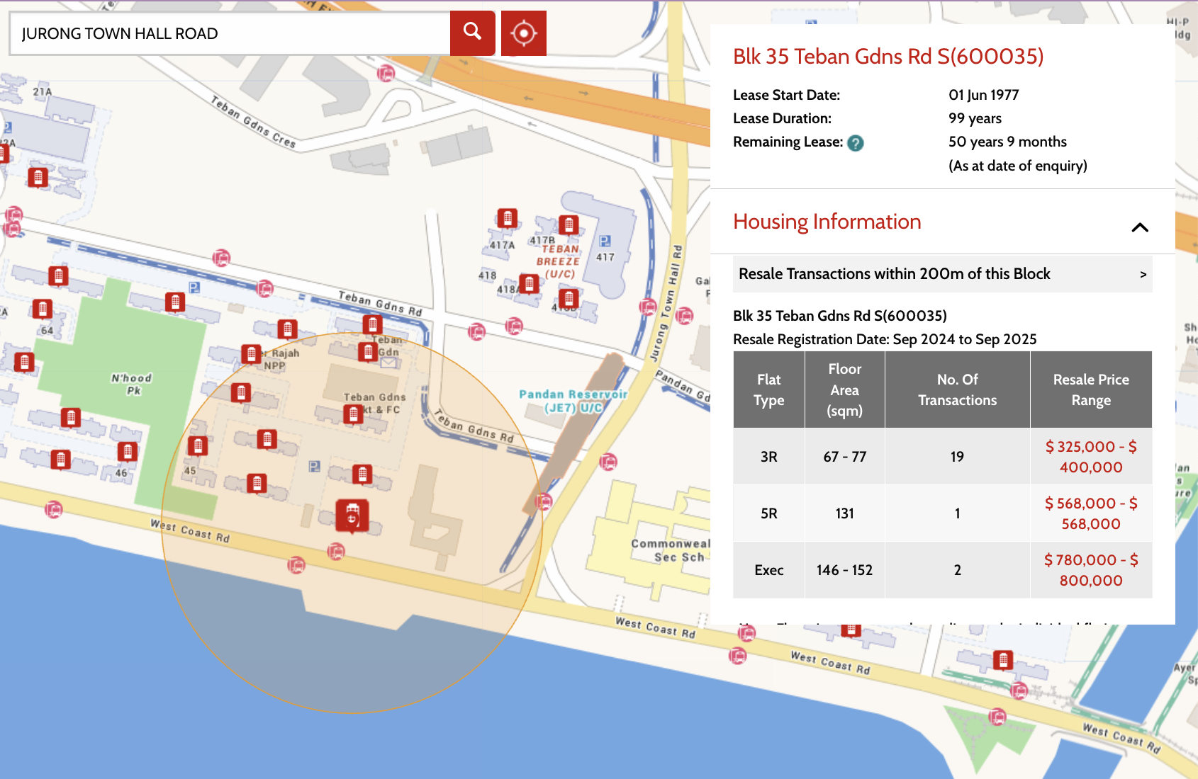Click the building marker left of Rajah NPP
Viewport: 1198px width, 779px height.
click(x=250, y=354)
